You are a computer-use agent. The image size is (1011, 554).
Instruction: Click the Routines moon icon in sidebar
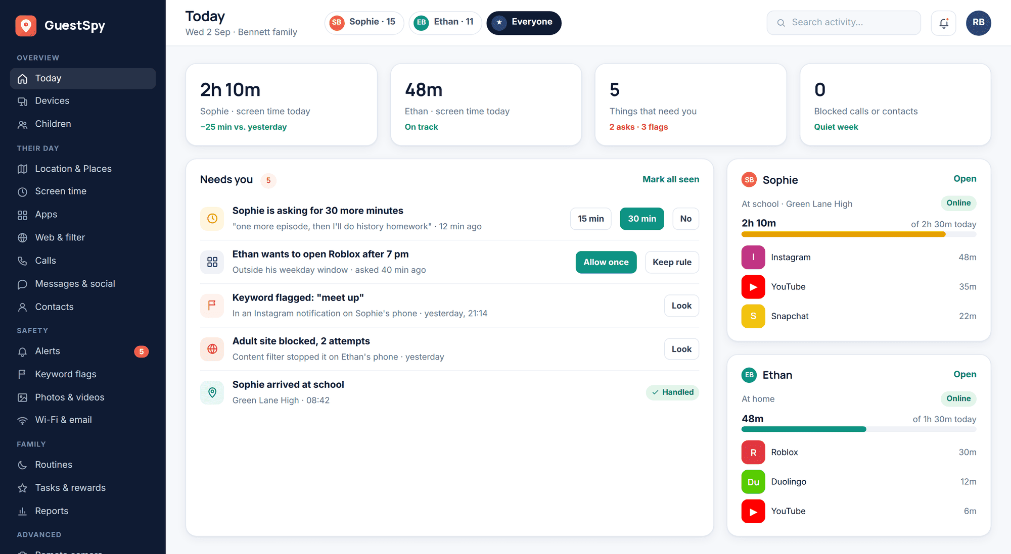(x=22, y=465)
